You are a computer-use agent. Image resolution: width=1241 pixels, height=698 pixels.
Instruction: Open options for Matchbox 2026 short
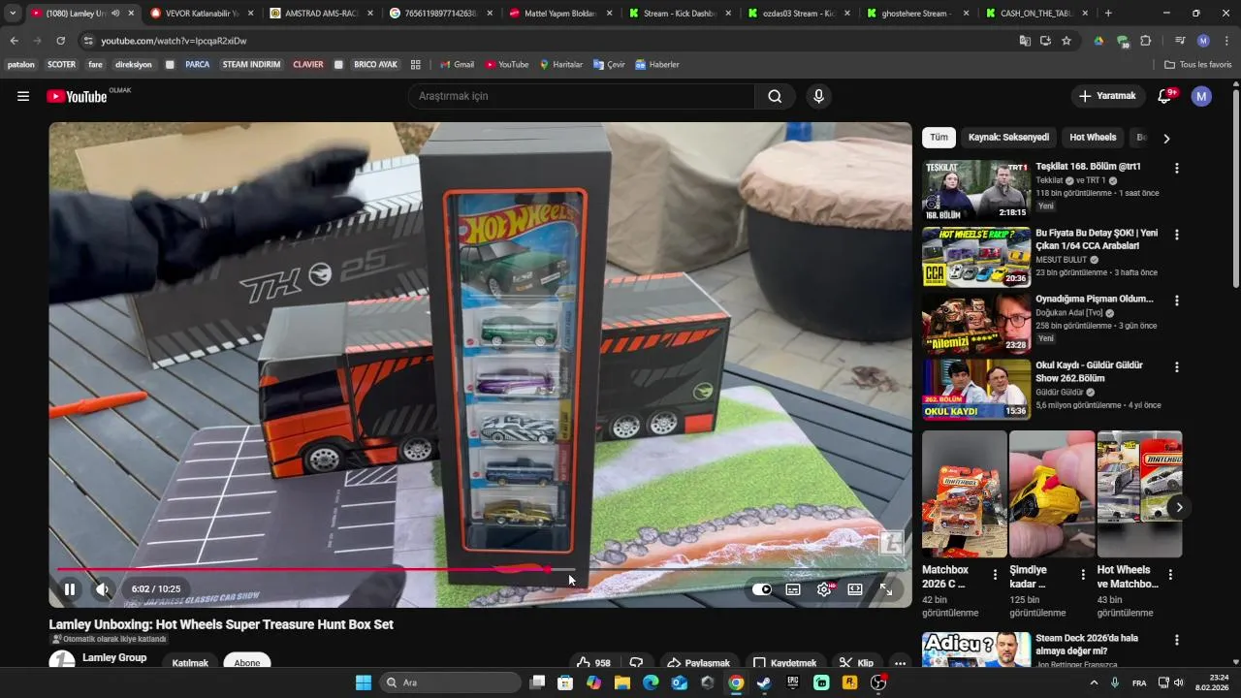click(x=995, y=574)
